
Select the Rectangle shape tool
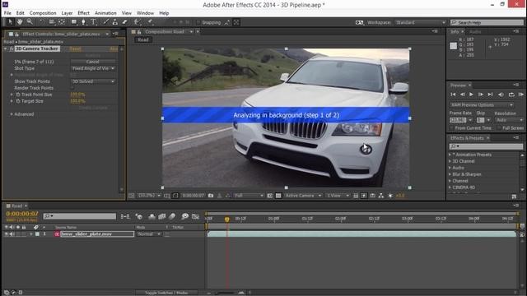click(73, 22)
